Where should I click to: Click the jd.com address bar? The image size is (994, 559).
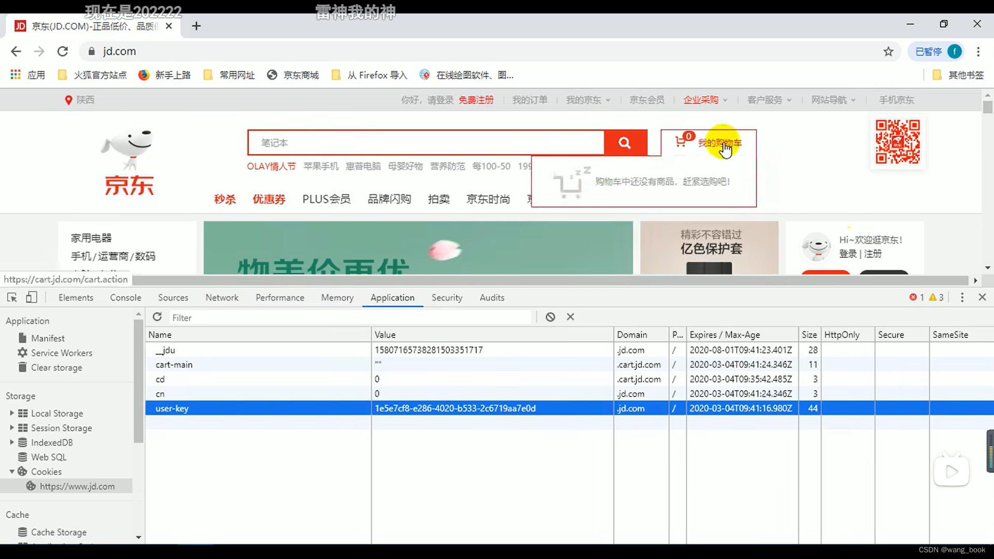point(481,51)
